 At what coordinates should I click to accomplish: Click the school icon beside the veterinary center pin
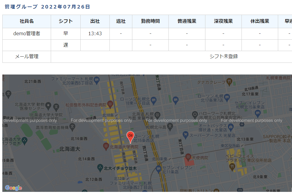(56, 107)
